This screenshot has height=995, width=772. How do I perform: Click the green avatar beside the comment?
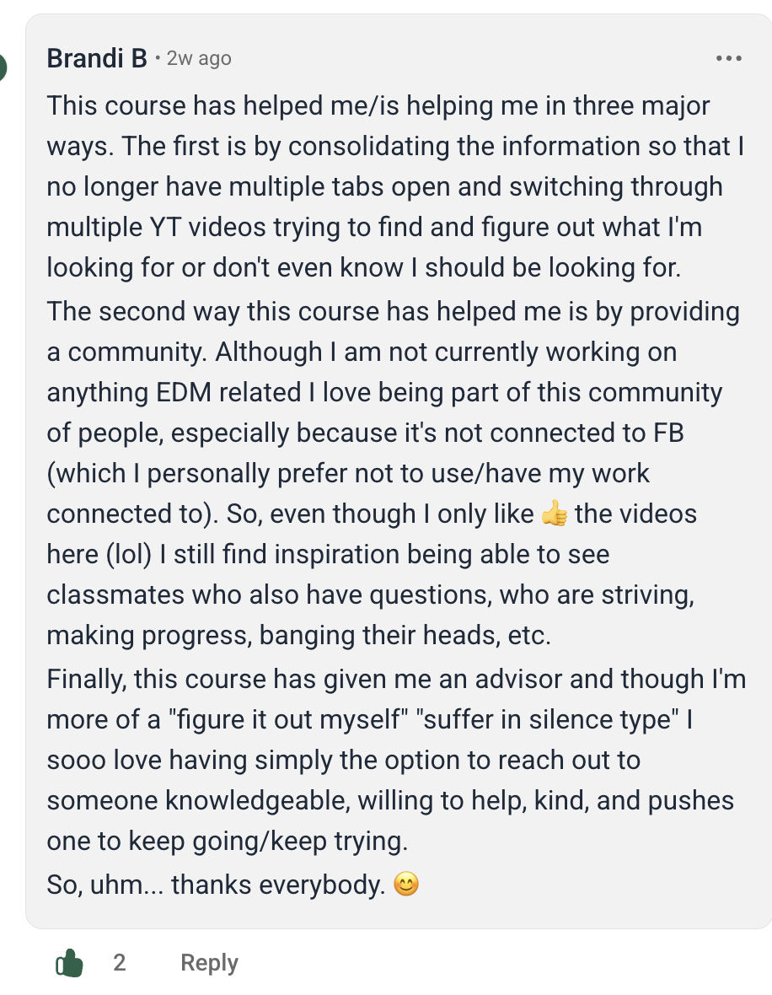3,66
